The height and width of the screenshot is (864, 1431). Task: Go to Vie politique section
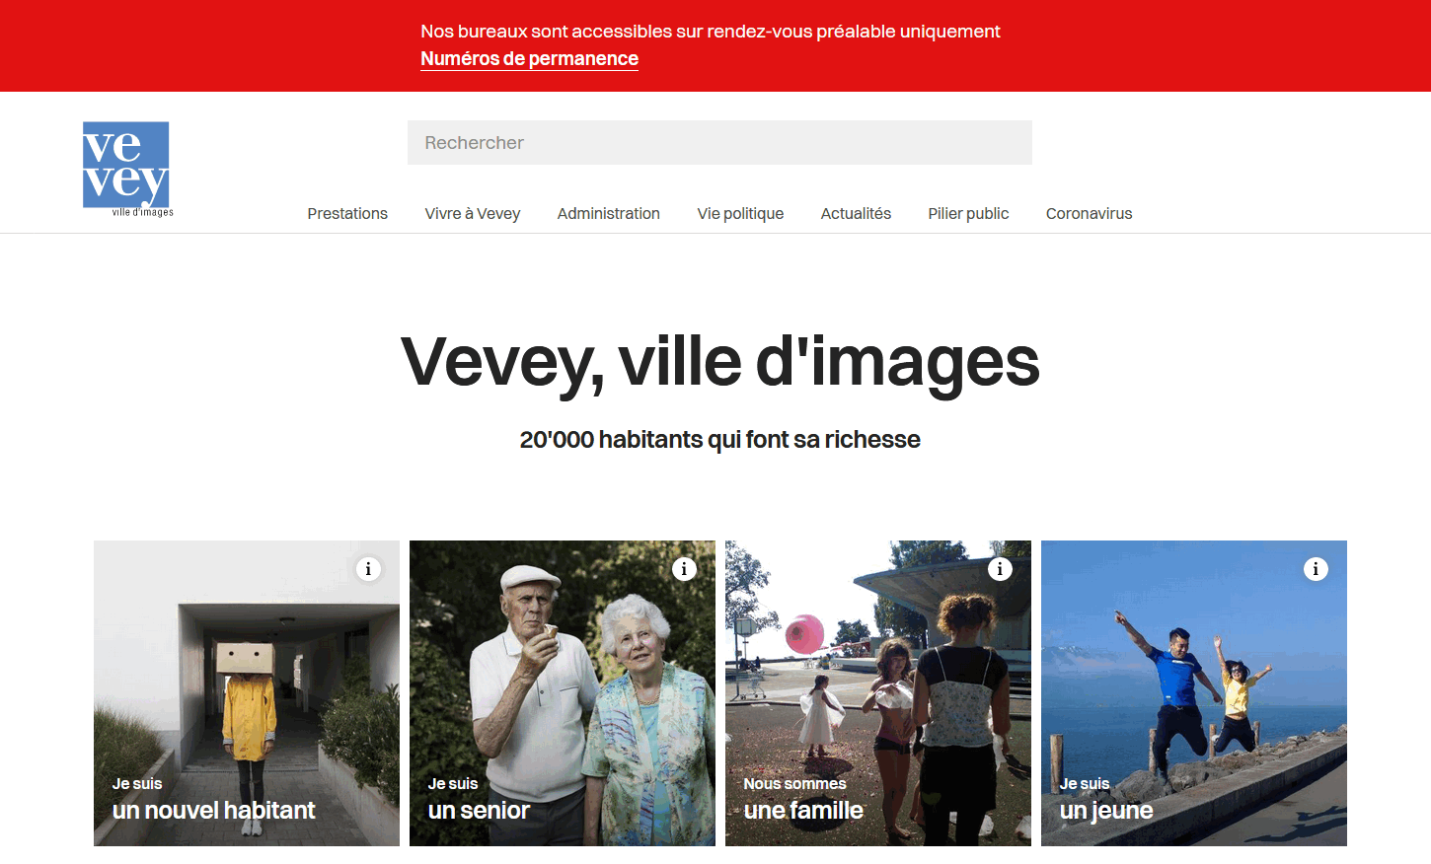[x=740, y=213]
